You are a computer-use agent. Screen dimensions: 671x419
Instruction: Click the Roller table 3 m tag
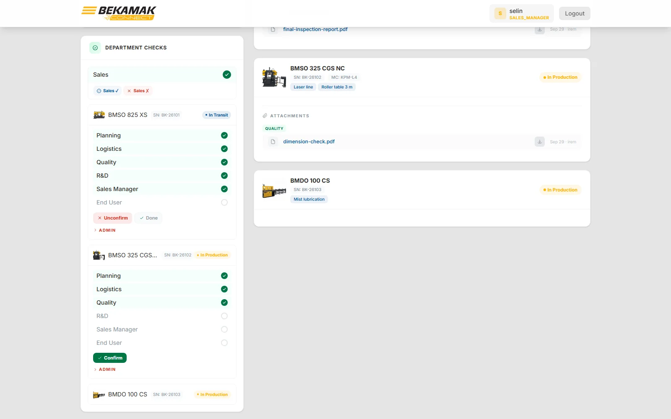[x=337, y=87]
